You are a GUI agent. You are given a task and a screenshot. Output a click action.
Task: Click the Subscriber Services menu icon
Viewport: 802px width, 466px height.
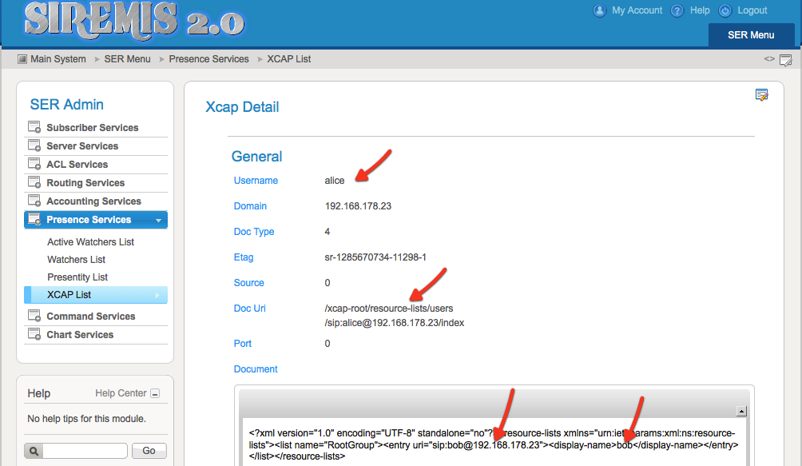click(34, 127)
